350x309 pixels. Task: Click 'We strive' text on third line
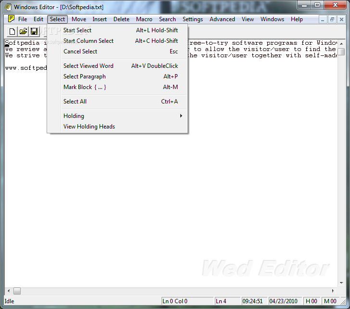tap(22, 55)
